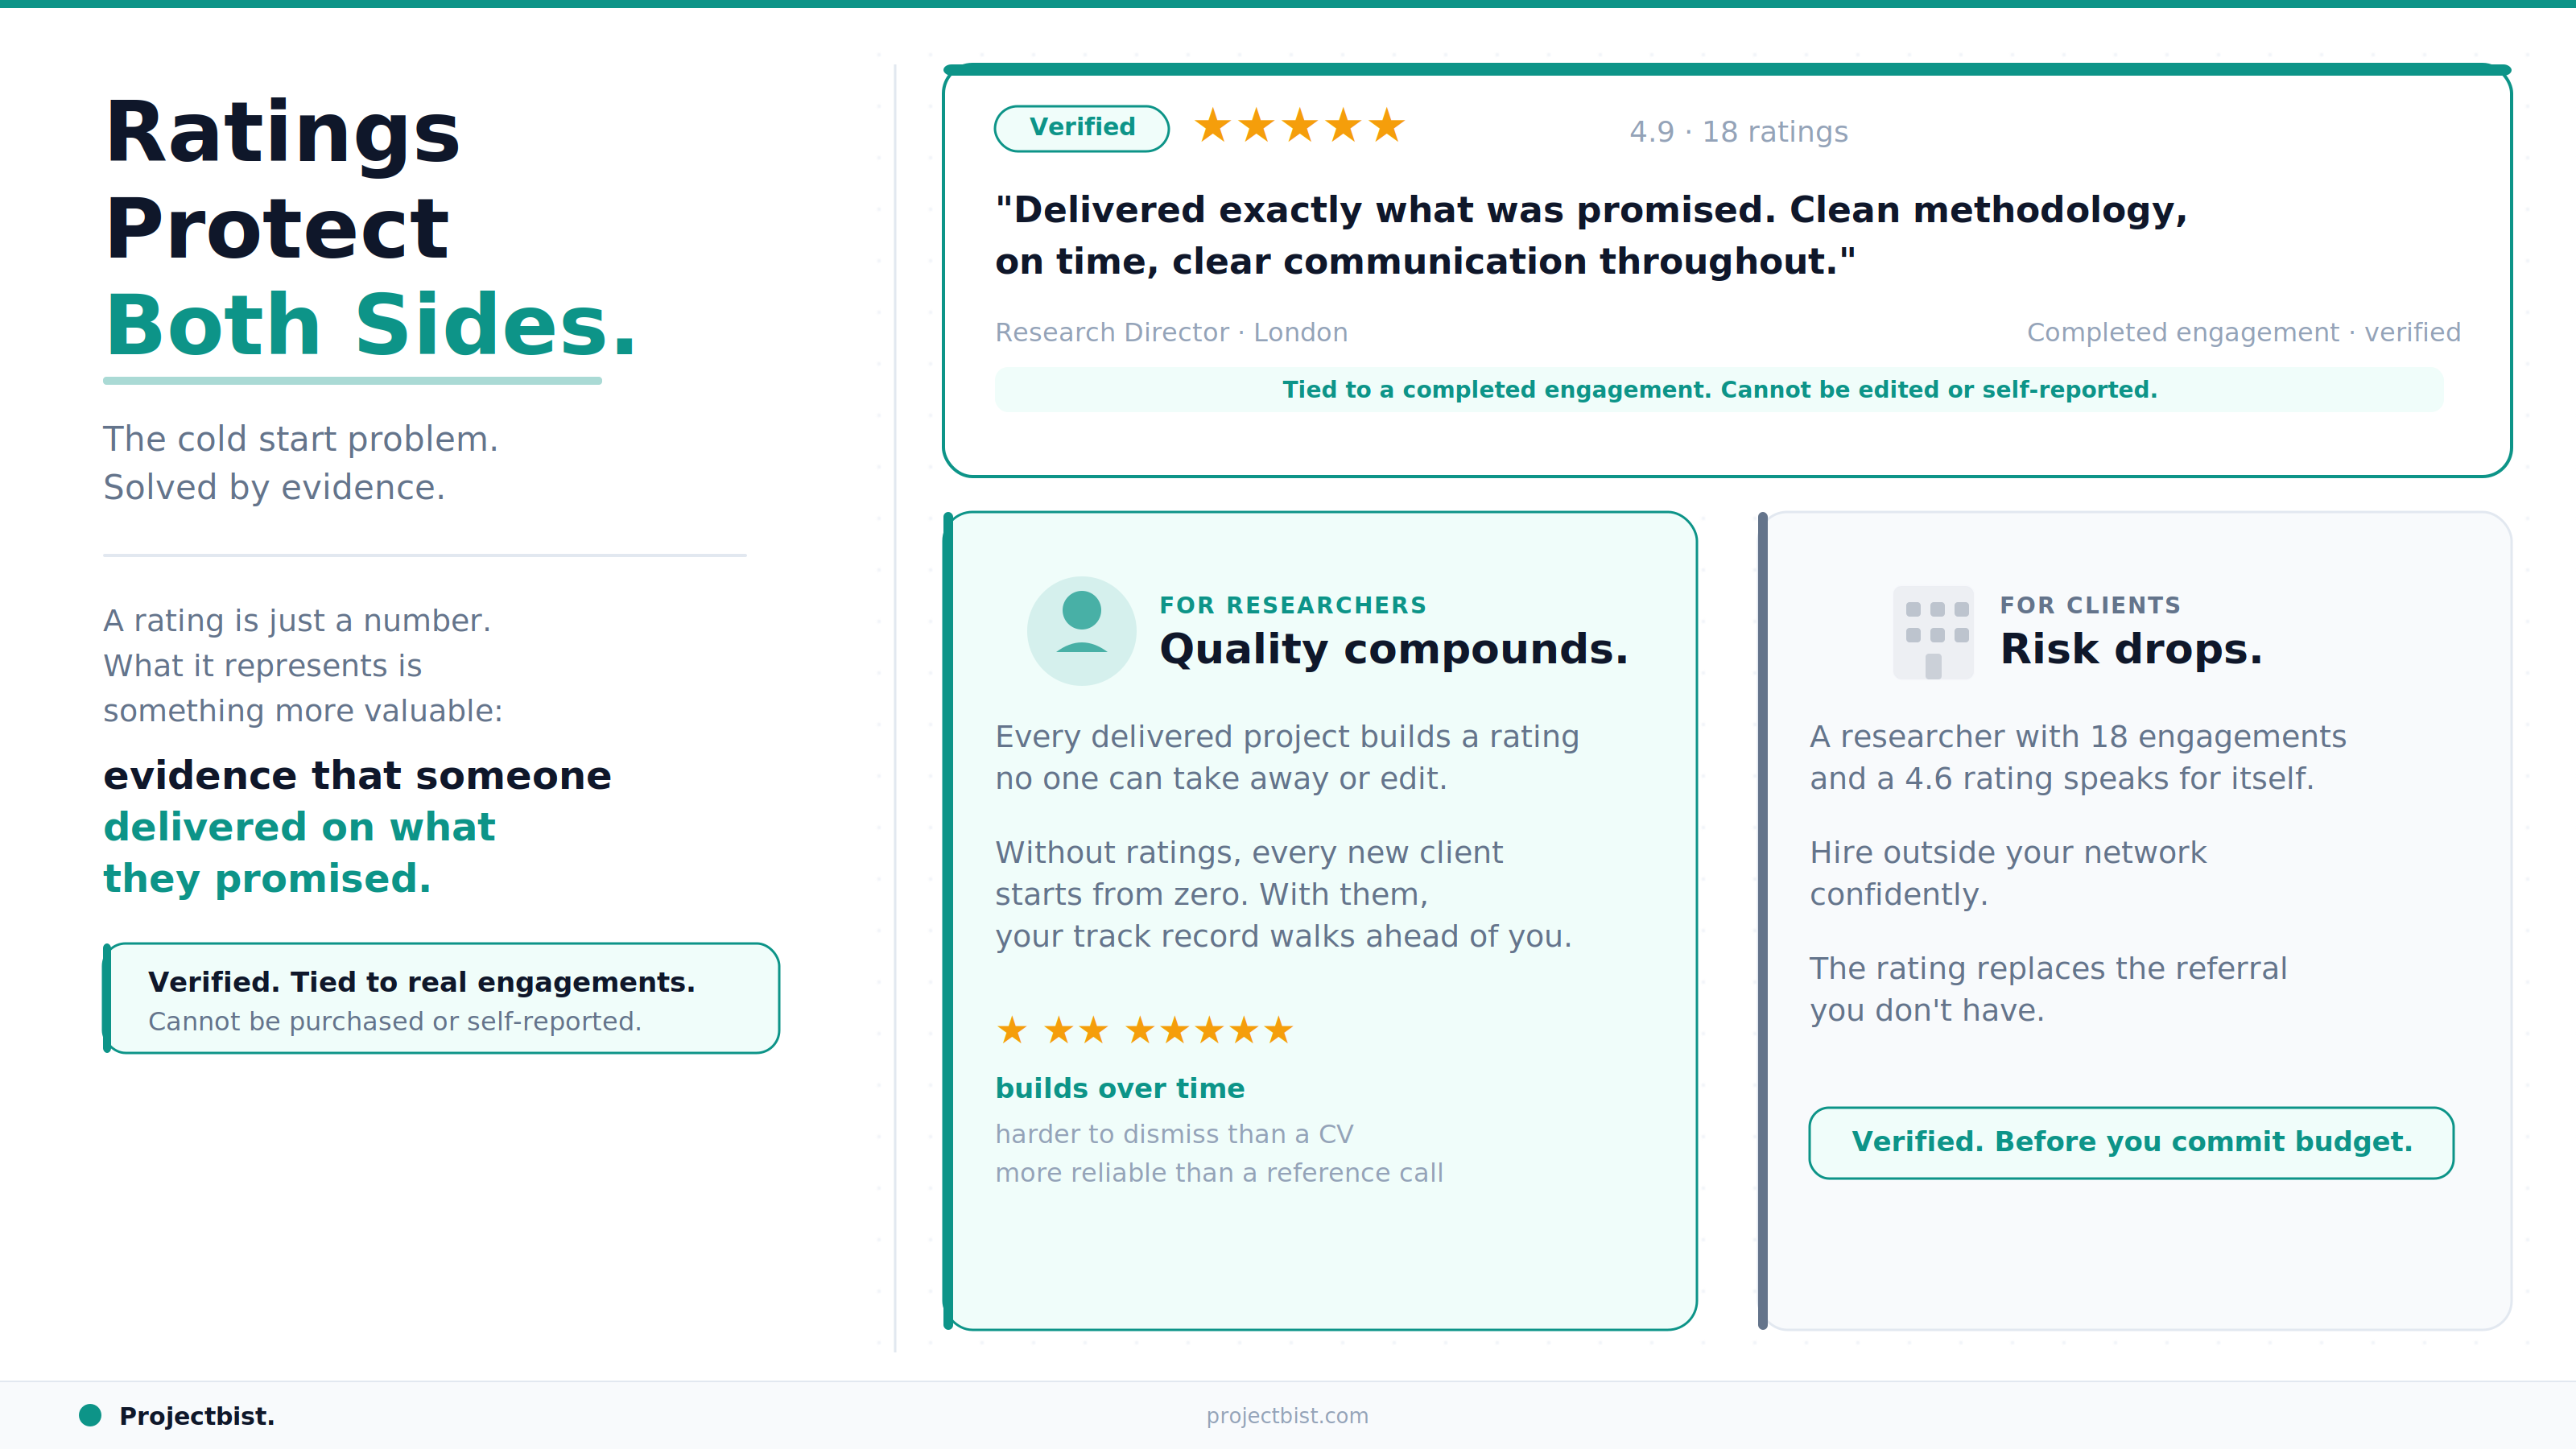Select the FOR RESEARCHERS label
The height and width of the screenshot is (1449, 2576).
(x=1292, y=605)
